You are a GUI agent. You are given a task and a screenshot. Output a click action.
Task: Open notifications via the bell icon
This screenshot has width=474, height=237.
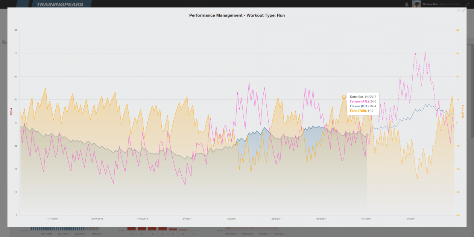point(406,4)
